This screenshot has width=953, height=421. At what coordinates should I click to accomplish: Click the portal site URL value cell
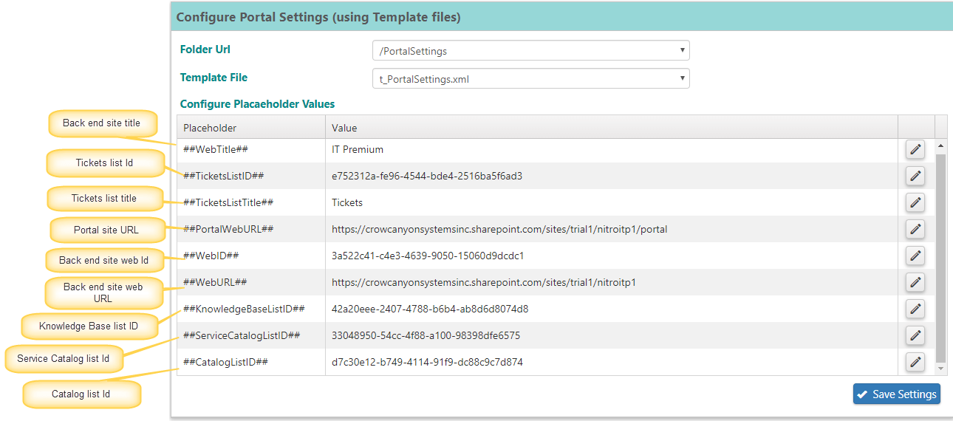click(x=612, y=229)
